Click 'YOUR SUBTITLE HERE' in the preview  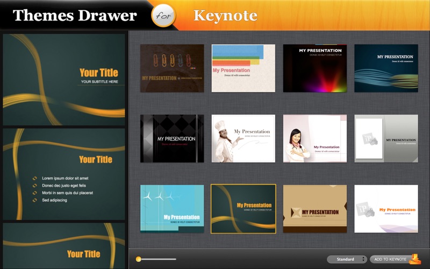pos(99,82)
